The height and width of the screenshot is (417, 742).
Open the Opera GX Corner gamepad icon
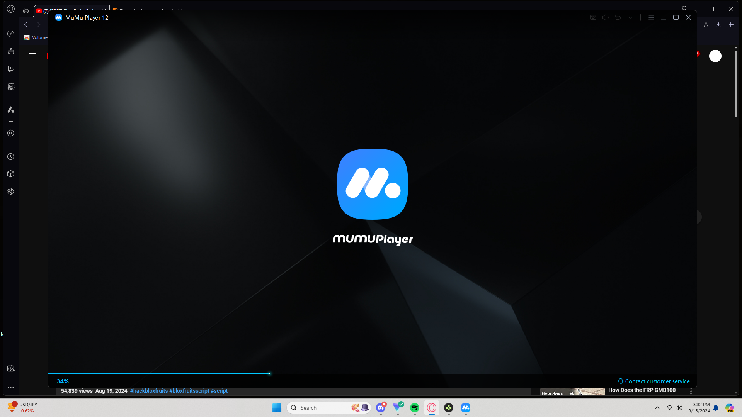pyautogui.click(x=26, y=11)
